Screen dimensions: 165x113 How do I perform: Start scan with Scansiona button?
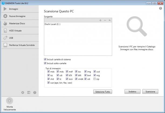150,92
